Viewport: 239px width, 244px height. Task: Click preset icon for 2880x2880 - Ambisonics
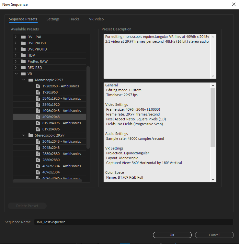point(38,154)
